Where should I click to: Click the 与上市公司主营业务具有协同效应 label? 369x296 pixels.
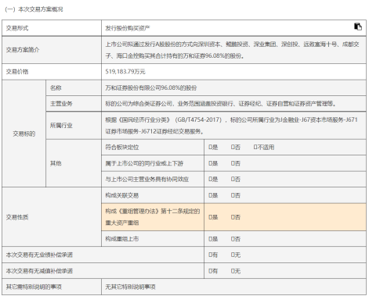click(x=147, y=180)
